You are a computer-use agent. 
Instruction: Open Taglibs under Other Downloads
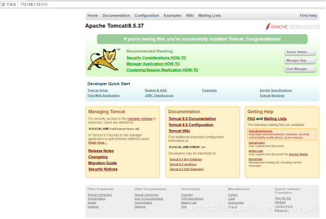tap(92, 203)
